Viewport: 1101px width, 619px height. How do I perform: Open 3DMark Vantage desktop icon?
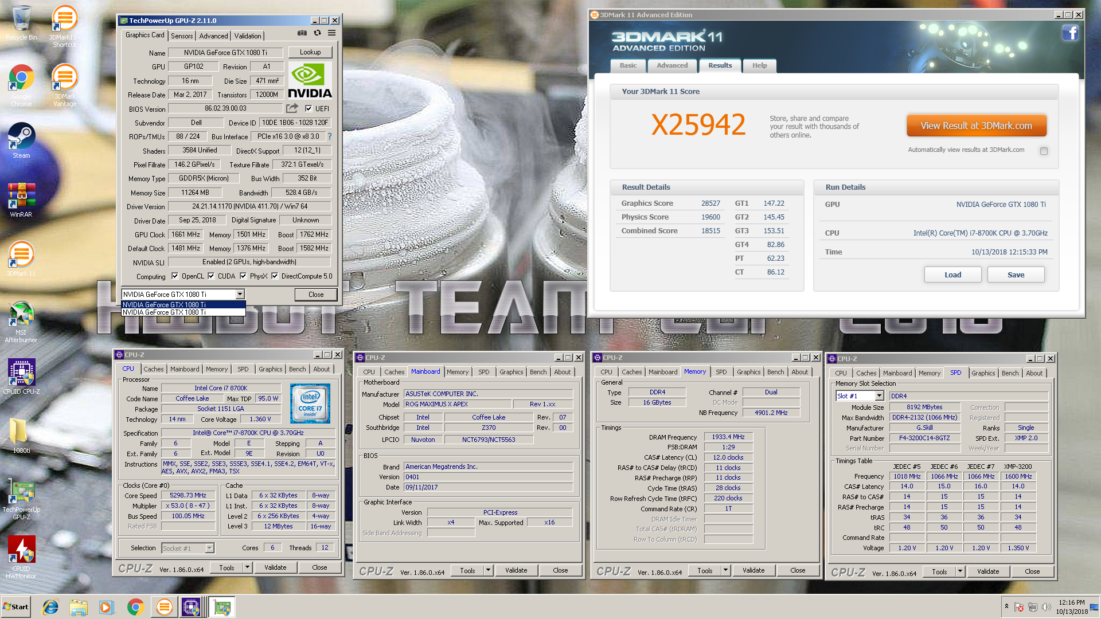pos(64,86)
